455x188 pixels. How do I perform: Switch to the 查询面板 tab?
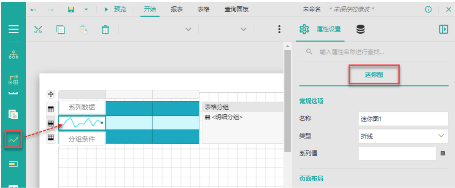237,9
